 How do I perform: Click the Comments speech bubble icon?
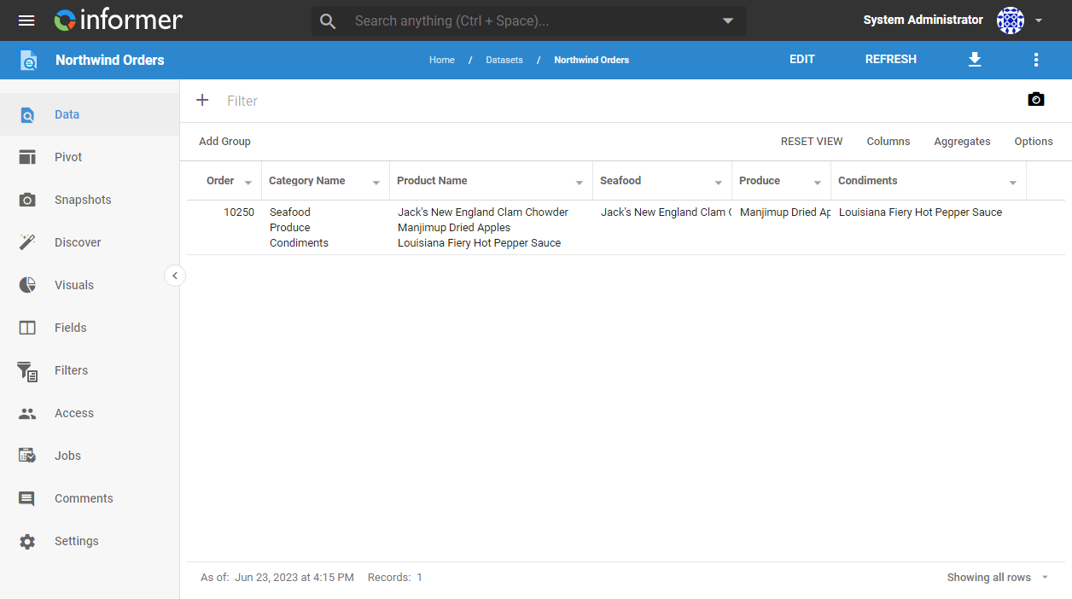click(x=27, y=498)
